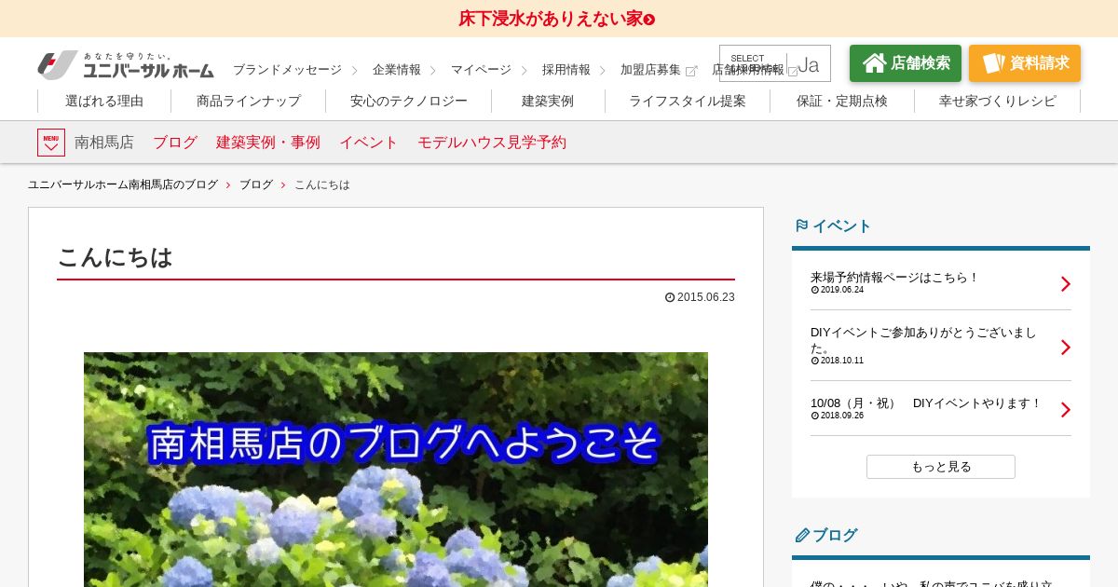Open 採用情報 menu
The height and width of the screenshot is (587, 1118).
[566, 70]
